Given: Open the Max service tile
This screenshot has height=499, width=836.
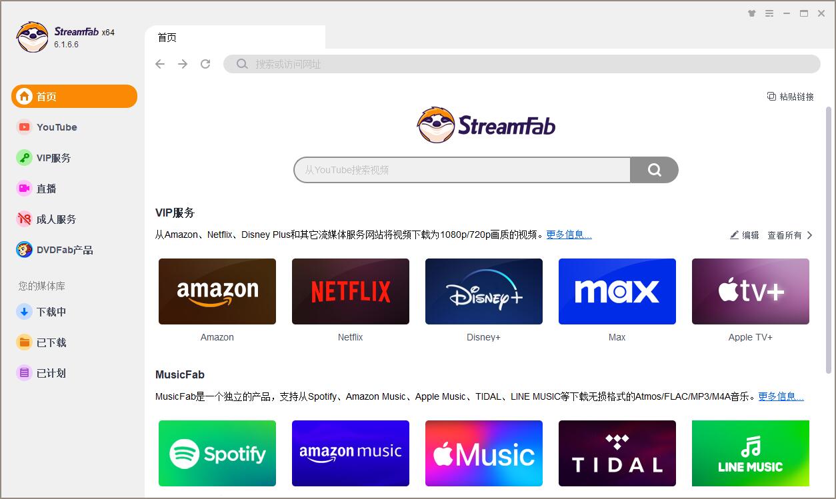Looking at the screenshot, I should (617, 291).
